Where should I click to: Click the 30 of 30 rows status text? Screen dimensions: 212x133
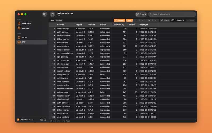55,121
